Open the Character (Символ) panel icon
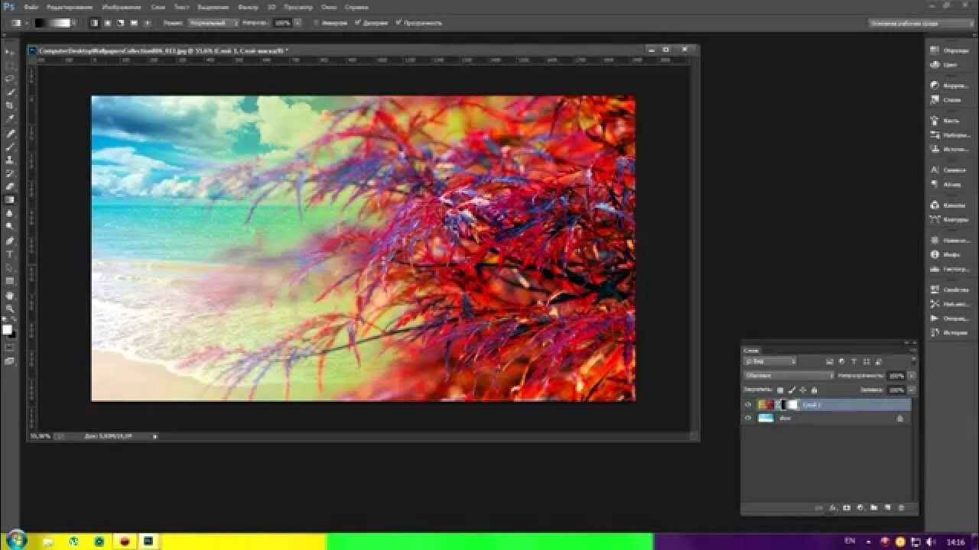979x550 pixels. pyautogui.click(x=935, y=170)
